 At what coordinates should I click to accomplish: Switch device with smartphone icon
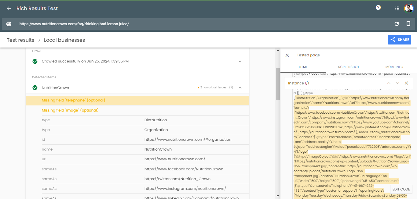tap(408, 24)
